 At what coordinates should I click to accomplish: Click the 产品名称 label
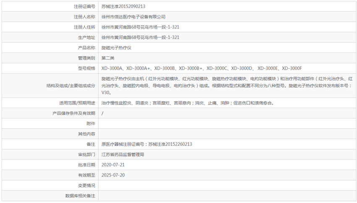[87, 47]
